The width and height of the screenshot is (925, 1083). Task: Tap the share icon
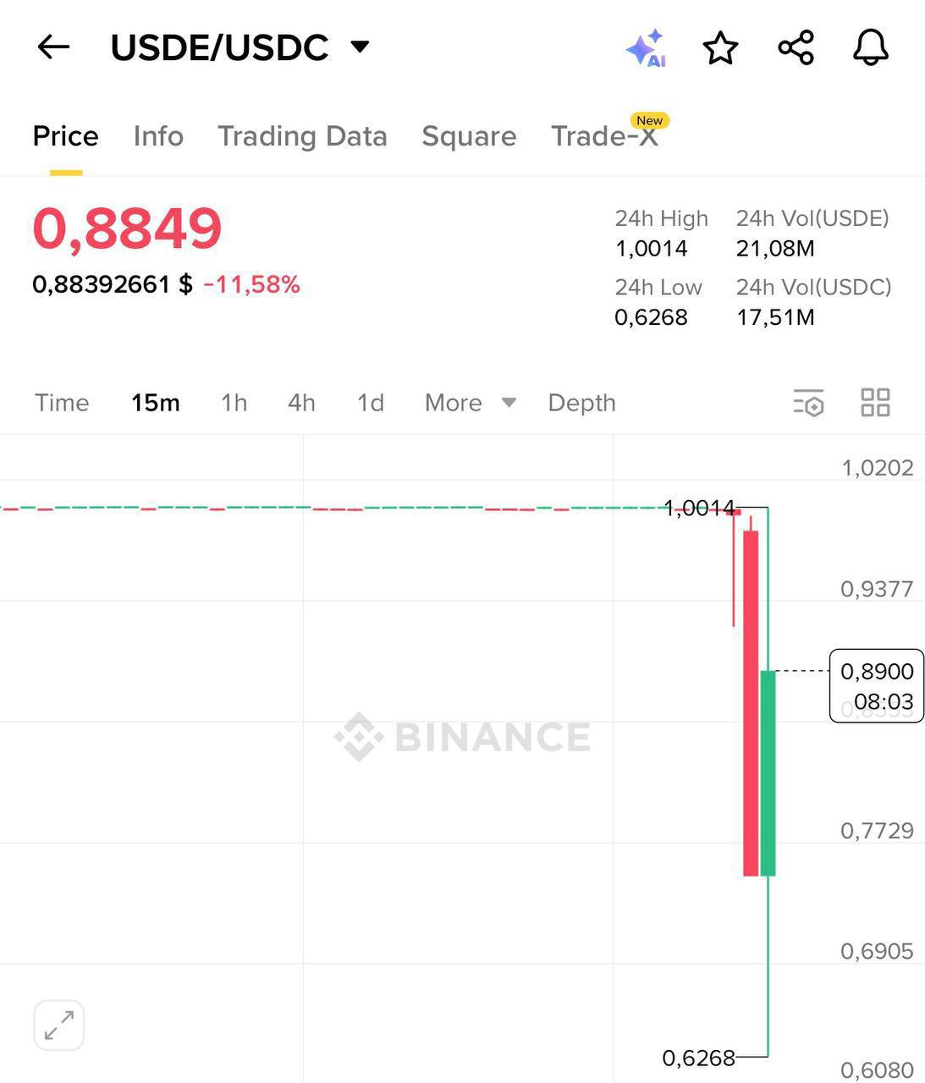click(x=796, y=48)
